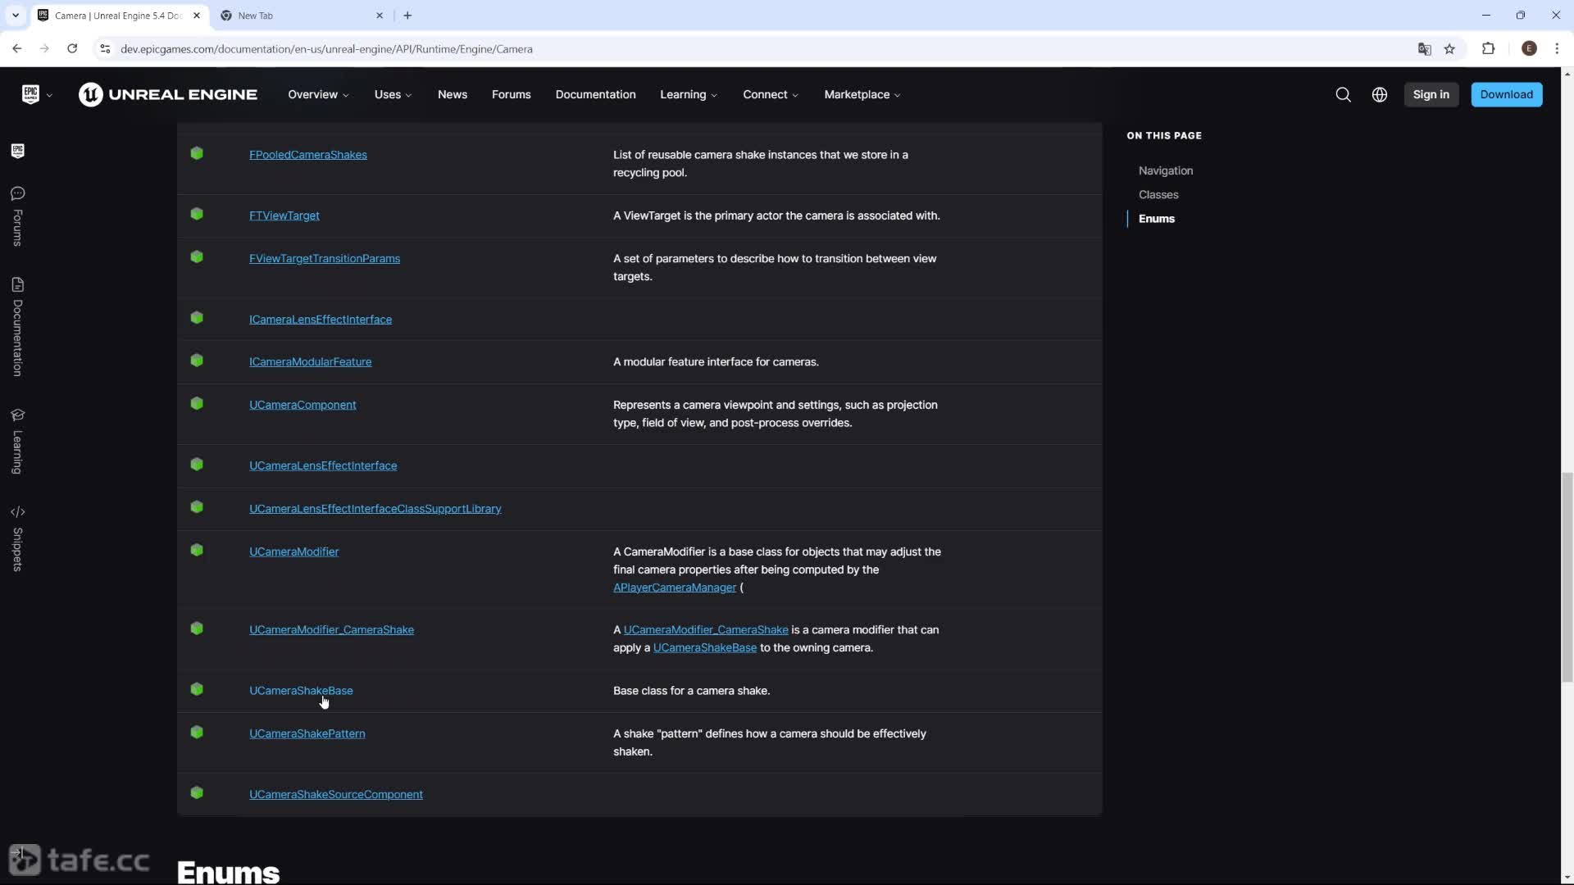Open Documentation in the left sidebar
The image size is (1574, 885).
click(17, 327)
